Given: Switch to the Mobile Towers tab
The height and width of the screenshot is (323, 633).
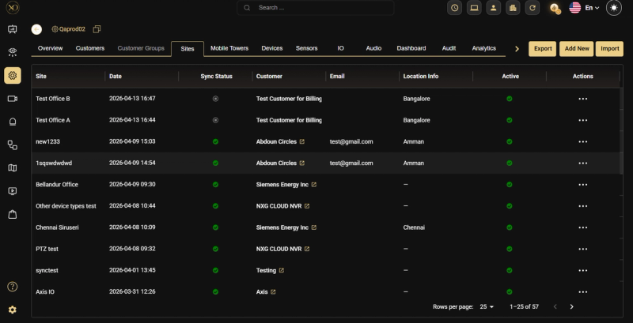Looking at the screenshot, I should pos(229,48).
